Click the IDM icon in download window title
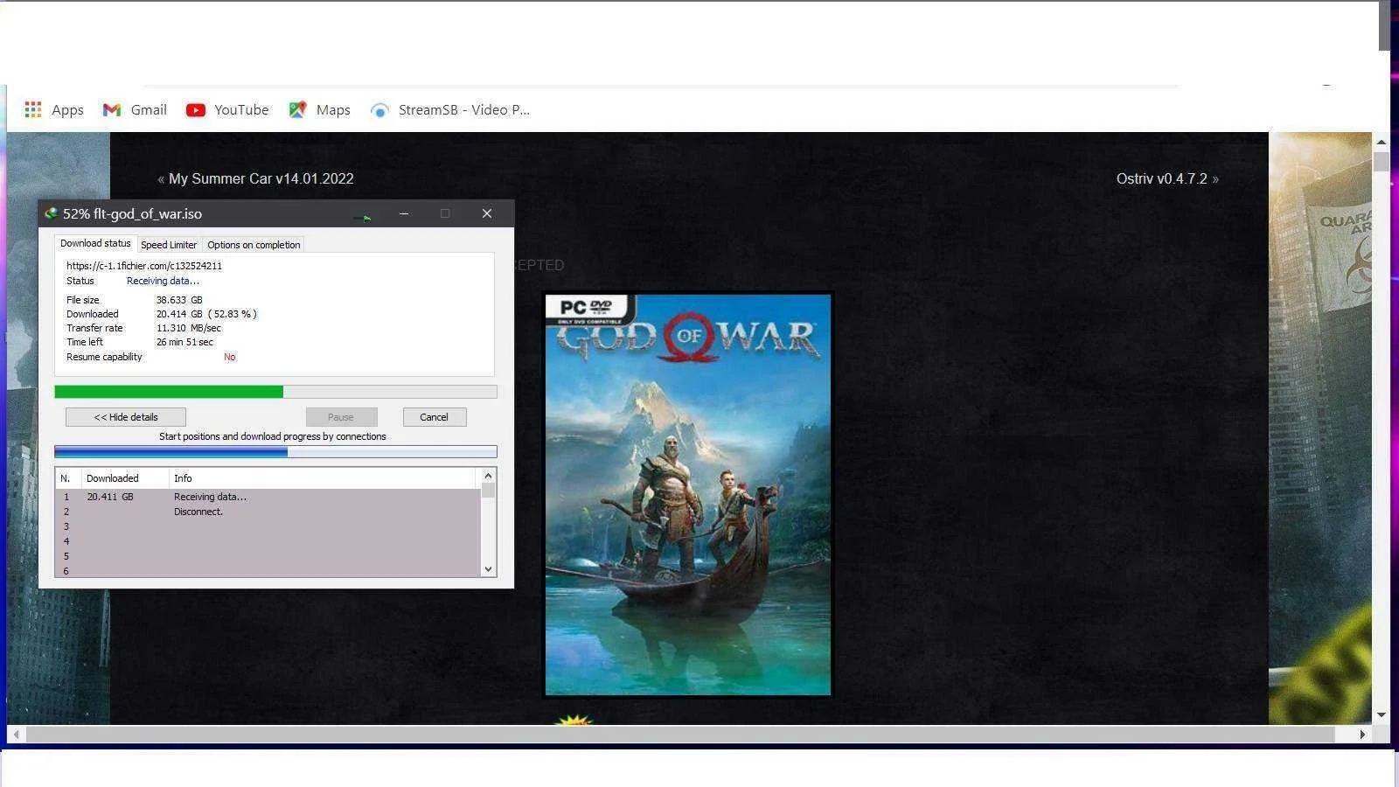This screenshot has width=1399, height=787. tap(51, 213)
